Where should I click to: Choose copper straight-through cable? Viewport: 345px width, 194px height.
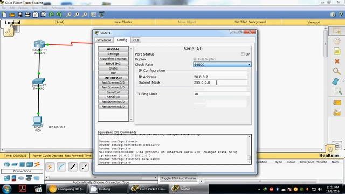coord(73,167)
